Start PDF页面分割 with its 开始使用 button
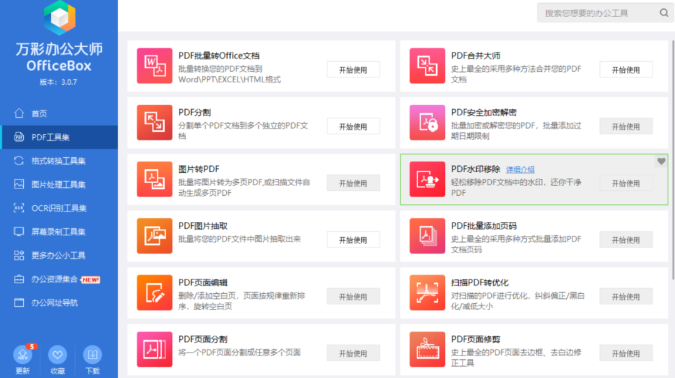The width and height of the screenshot is (675, 378). pos(353,353)
